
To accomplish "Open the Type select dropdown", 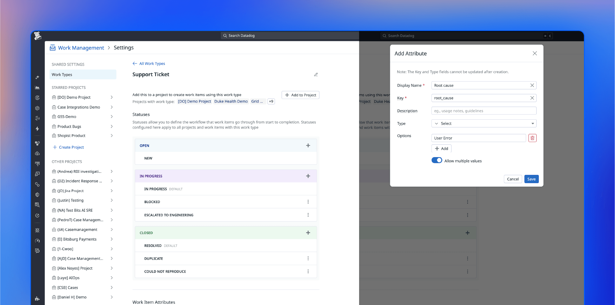I will tap(484, 123).
